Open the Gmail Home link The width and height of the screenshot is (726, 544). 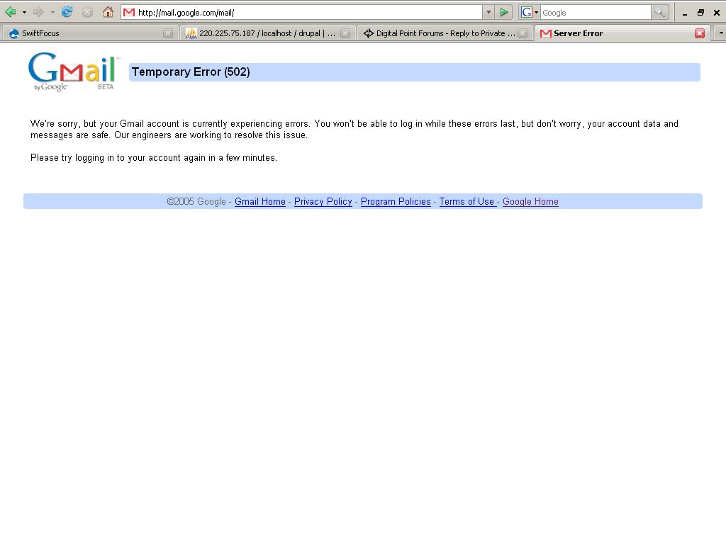coord(259,202)
